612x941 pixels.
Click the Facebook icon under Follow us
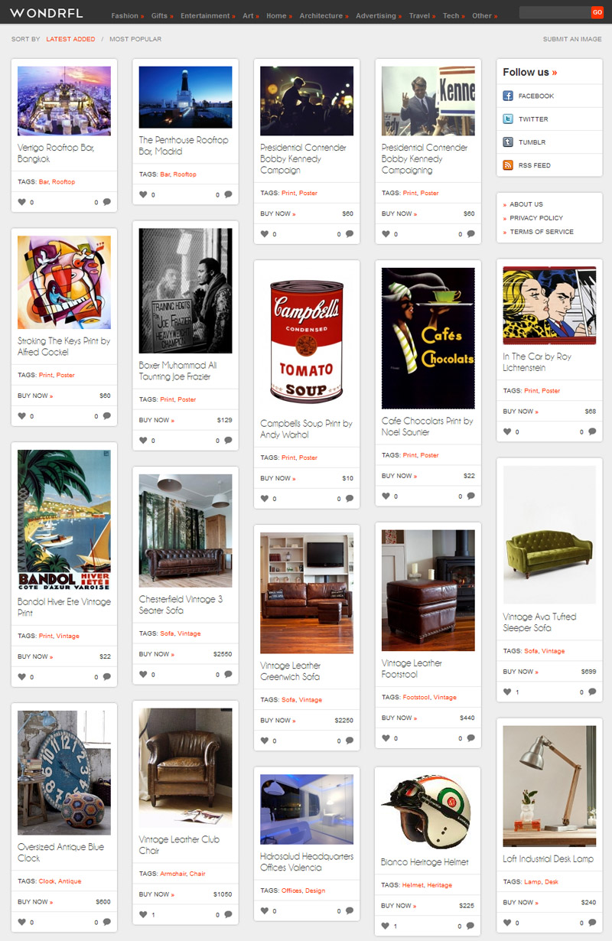pyautogui.click(x=508, y=96)
